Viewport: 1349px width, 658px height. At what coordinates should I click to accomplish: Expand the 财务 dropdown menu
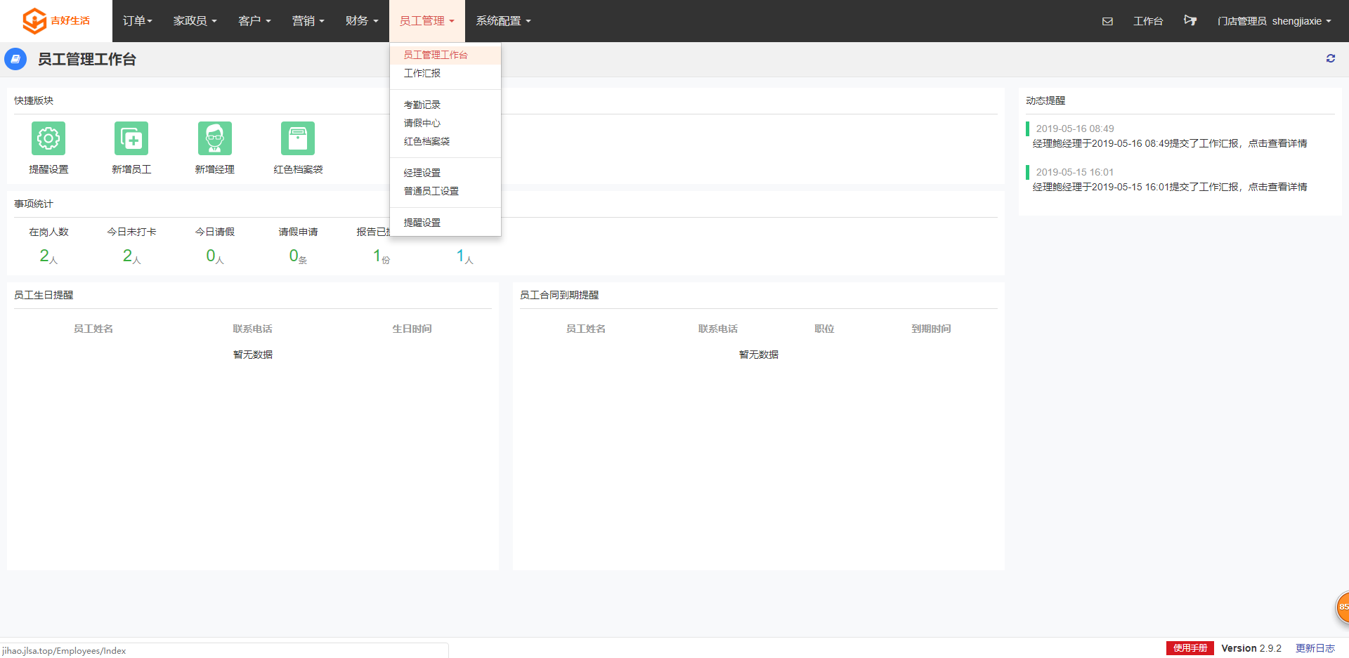362,21
